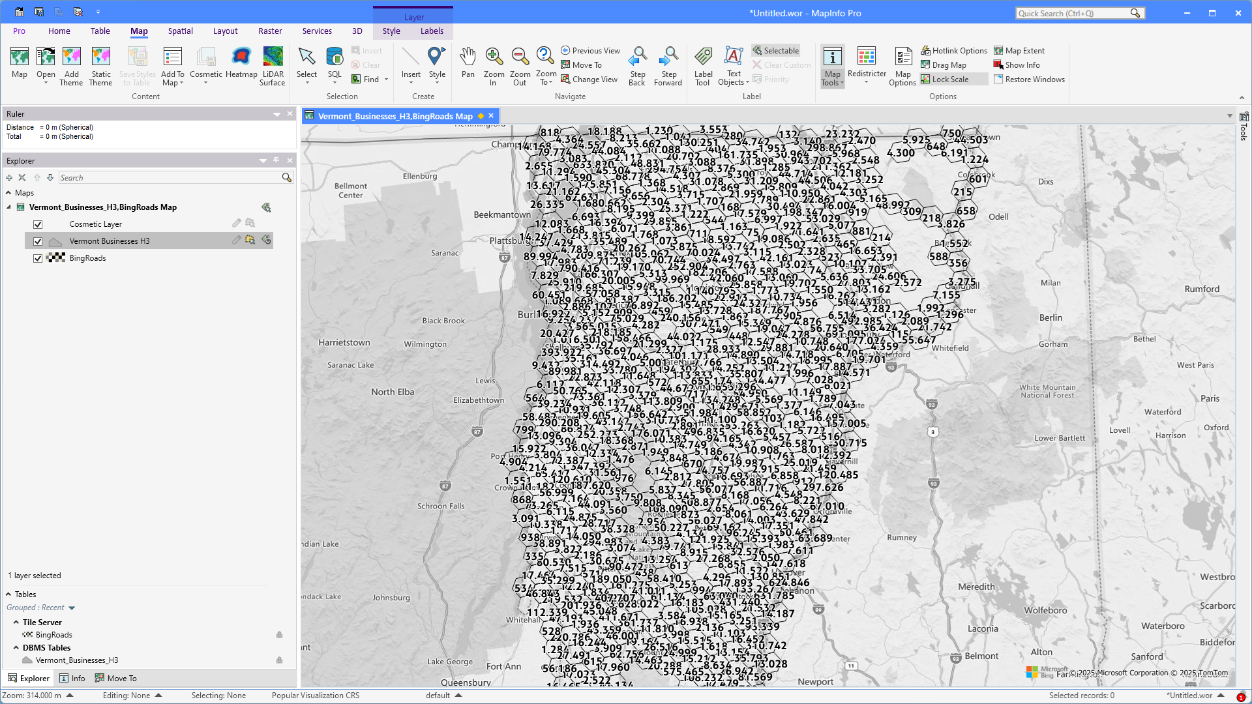Viewport: 1252px width, 704px height.
Task: Collapse the Maps tree section
Action: click(8, 193)
